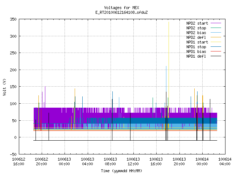Viewport: 232px width, 174px height.
Task: Click the "NPD2 defl" legend label
Action: 196,37
